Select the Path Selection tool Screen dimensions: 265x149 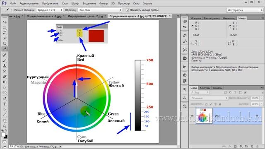pyautogui.click(x=5, y=109)
